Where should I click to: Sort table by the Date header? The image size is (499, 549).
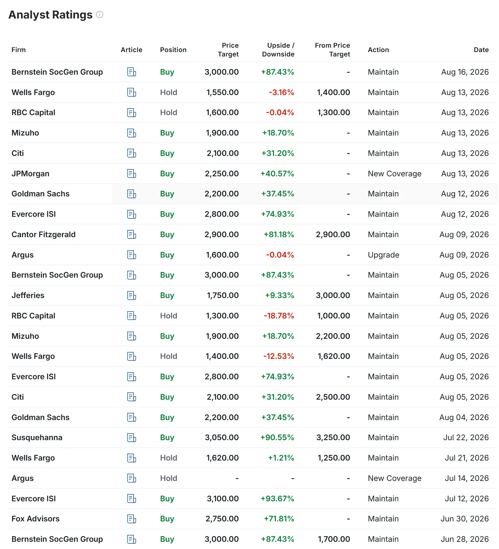coord(481,50)
